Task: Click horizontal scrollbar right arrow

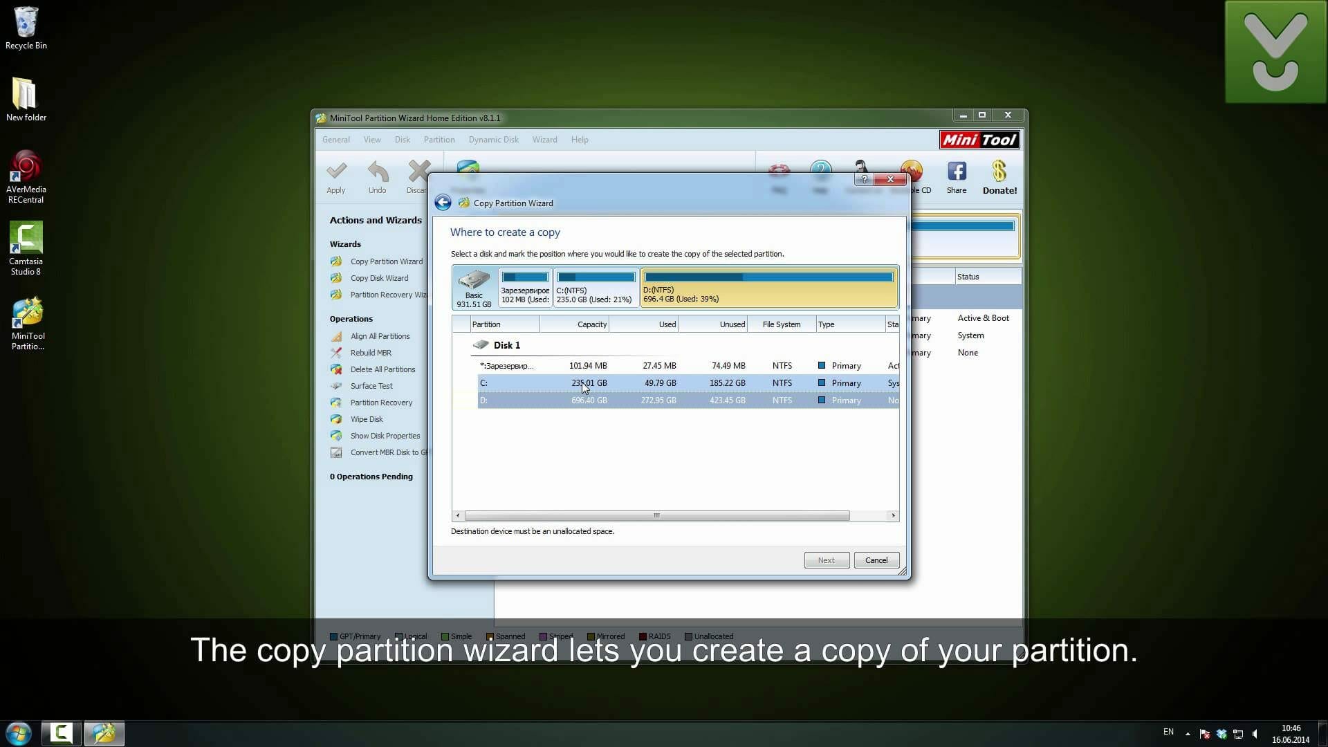Action: pyautogui.click(x=893, y=516)
